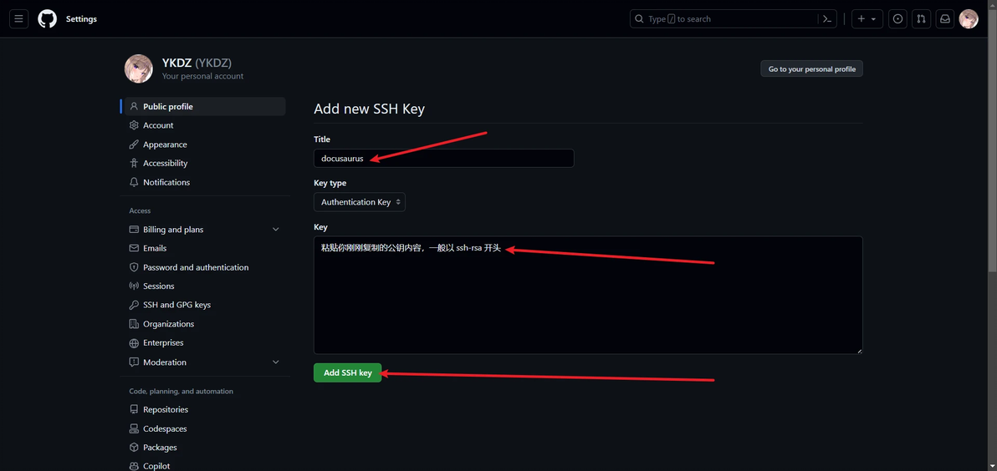Screen dimensions: 997x471
Task: Click the Title input field
Action: (443, 158)
